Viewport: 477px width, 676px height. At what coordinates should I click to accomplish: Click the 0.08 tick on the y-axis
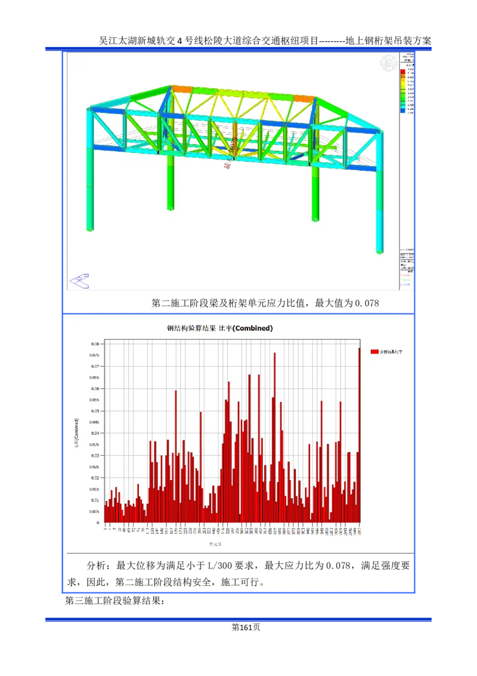click(95, 344)
